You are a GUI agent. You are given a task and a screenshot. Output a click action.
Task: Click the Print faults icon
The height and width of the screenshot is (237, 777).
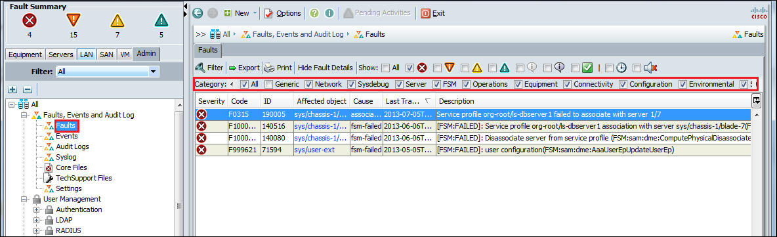(268, 68)
